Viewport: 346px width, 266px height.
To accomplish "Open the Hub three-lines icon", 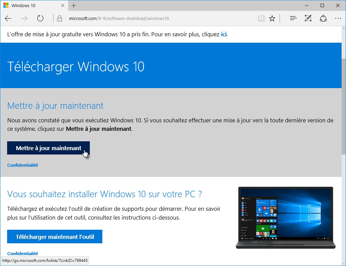I will [x=293, y=19].
